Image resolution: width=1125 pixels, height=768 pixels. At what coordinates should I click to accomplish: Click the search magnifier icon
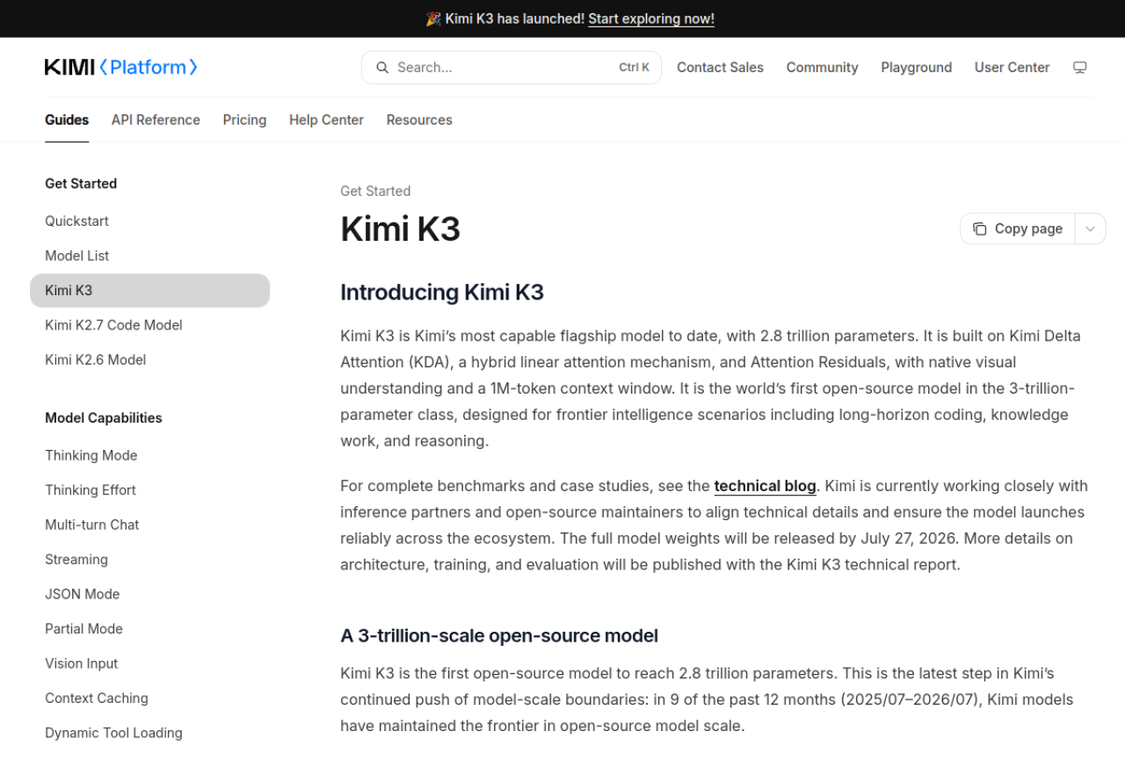point(382,68)
